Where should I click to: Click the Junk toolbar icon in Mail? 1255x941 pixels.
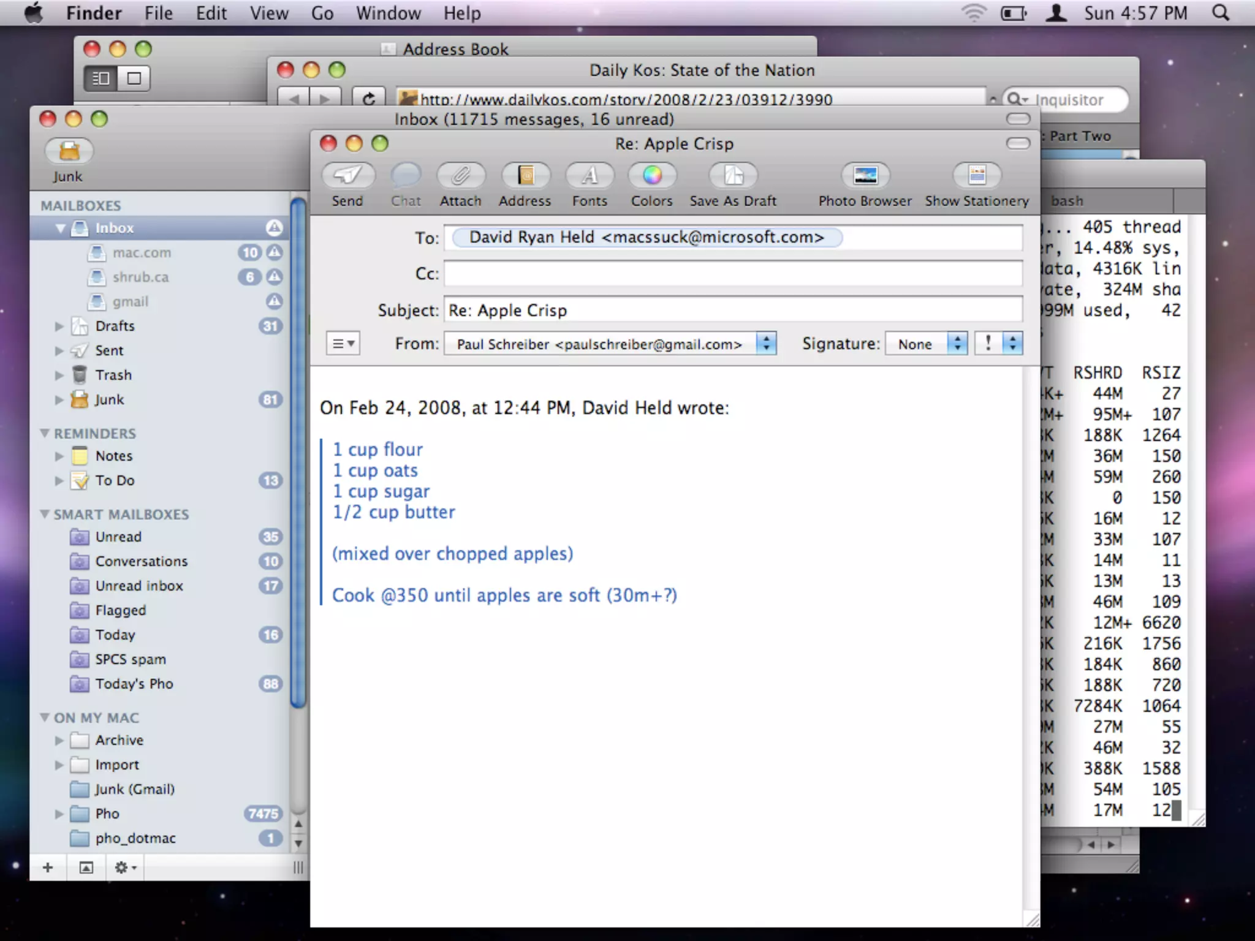coord(69,151)
